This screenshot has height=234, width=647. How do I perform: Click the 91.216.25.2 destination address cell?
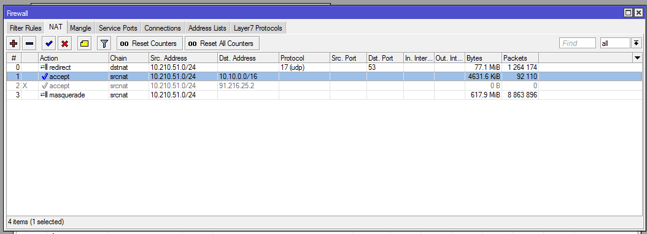coord(248,86)
